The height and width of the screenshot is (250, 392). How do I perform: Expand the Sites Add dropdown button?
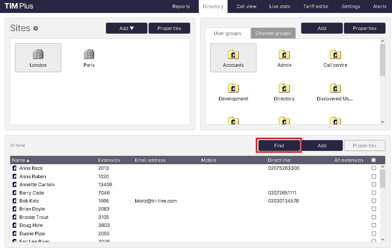127,28
